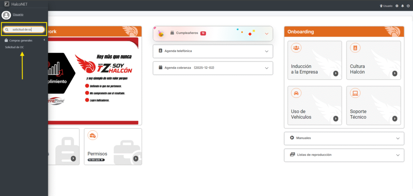
Task: Select Solicitud de OC menu item
Action: (14, 47)
